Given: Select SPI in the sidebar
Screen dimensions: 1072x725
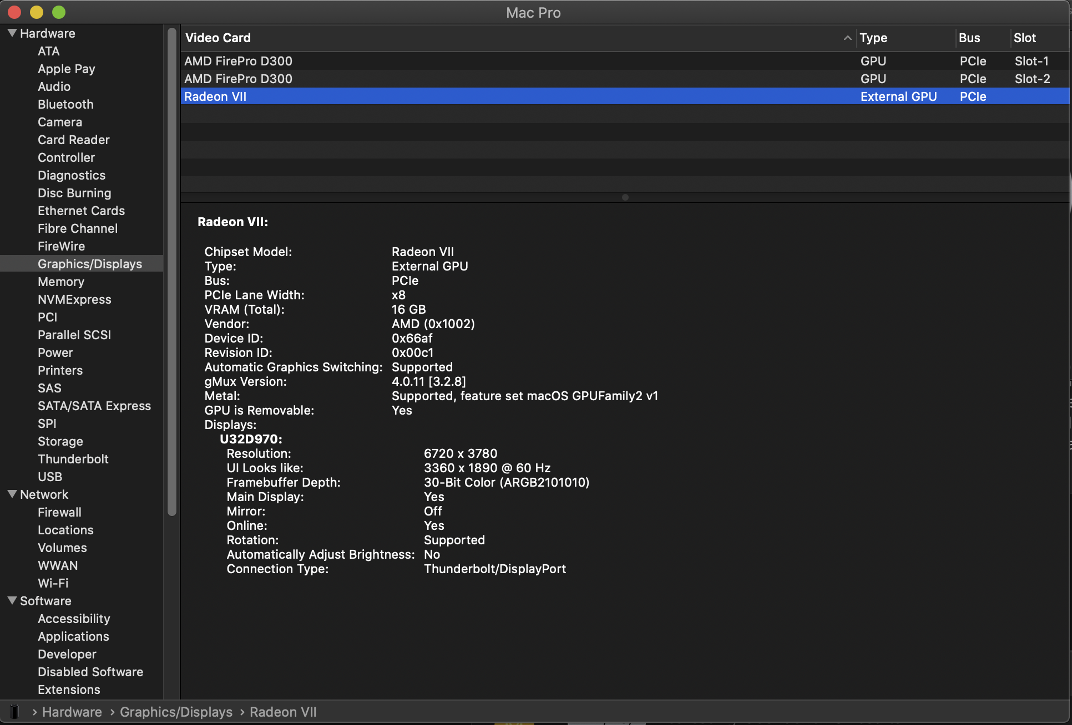Looking at the screenshot, I should click(x=47, y=423).
